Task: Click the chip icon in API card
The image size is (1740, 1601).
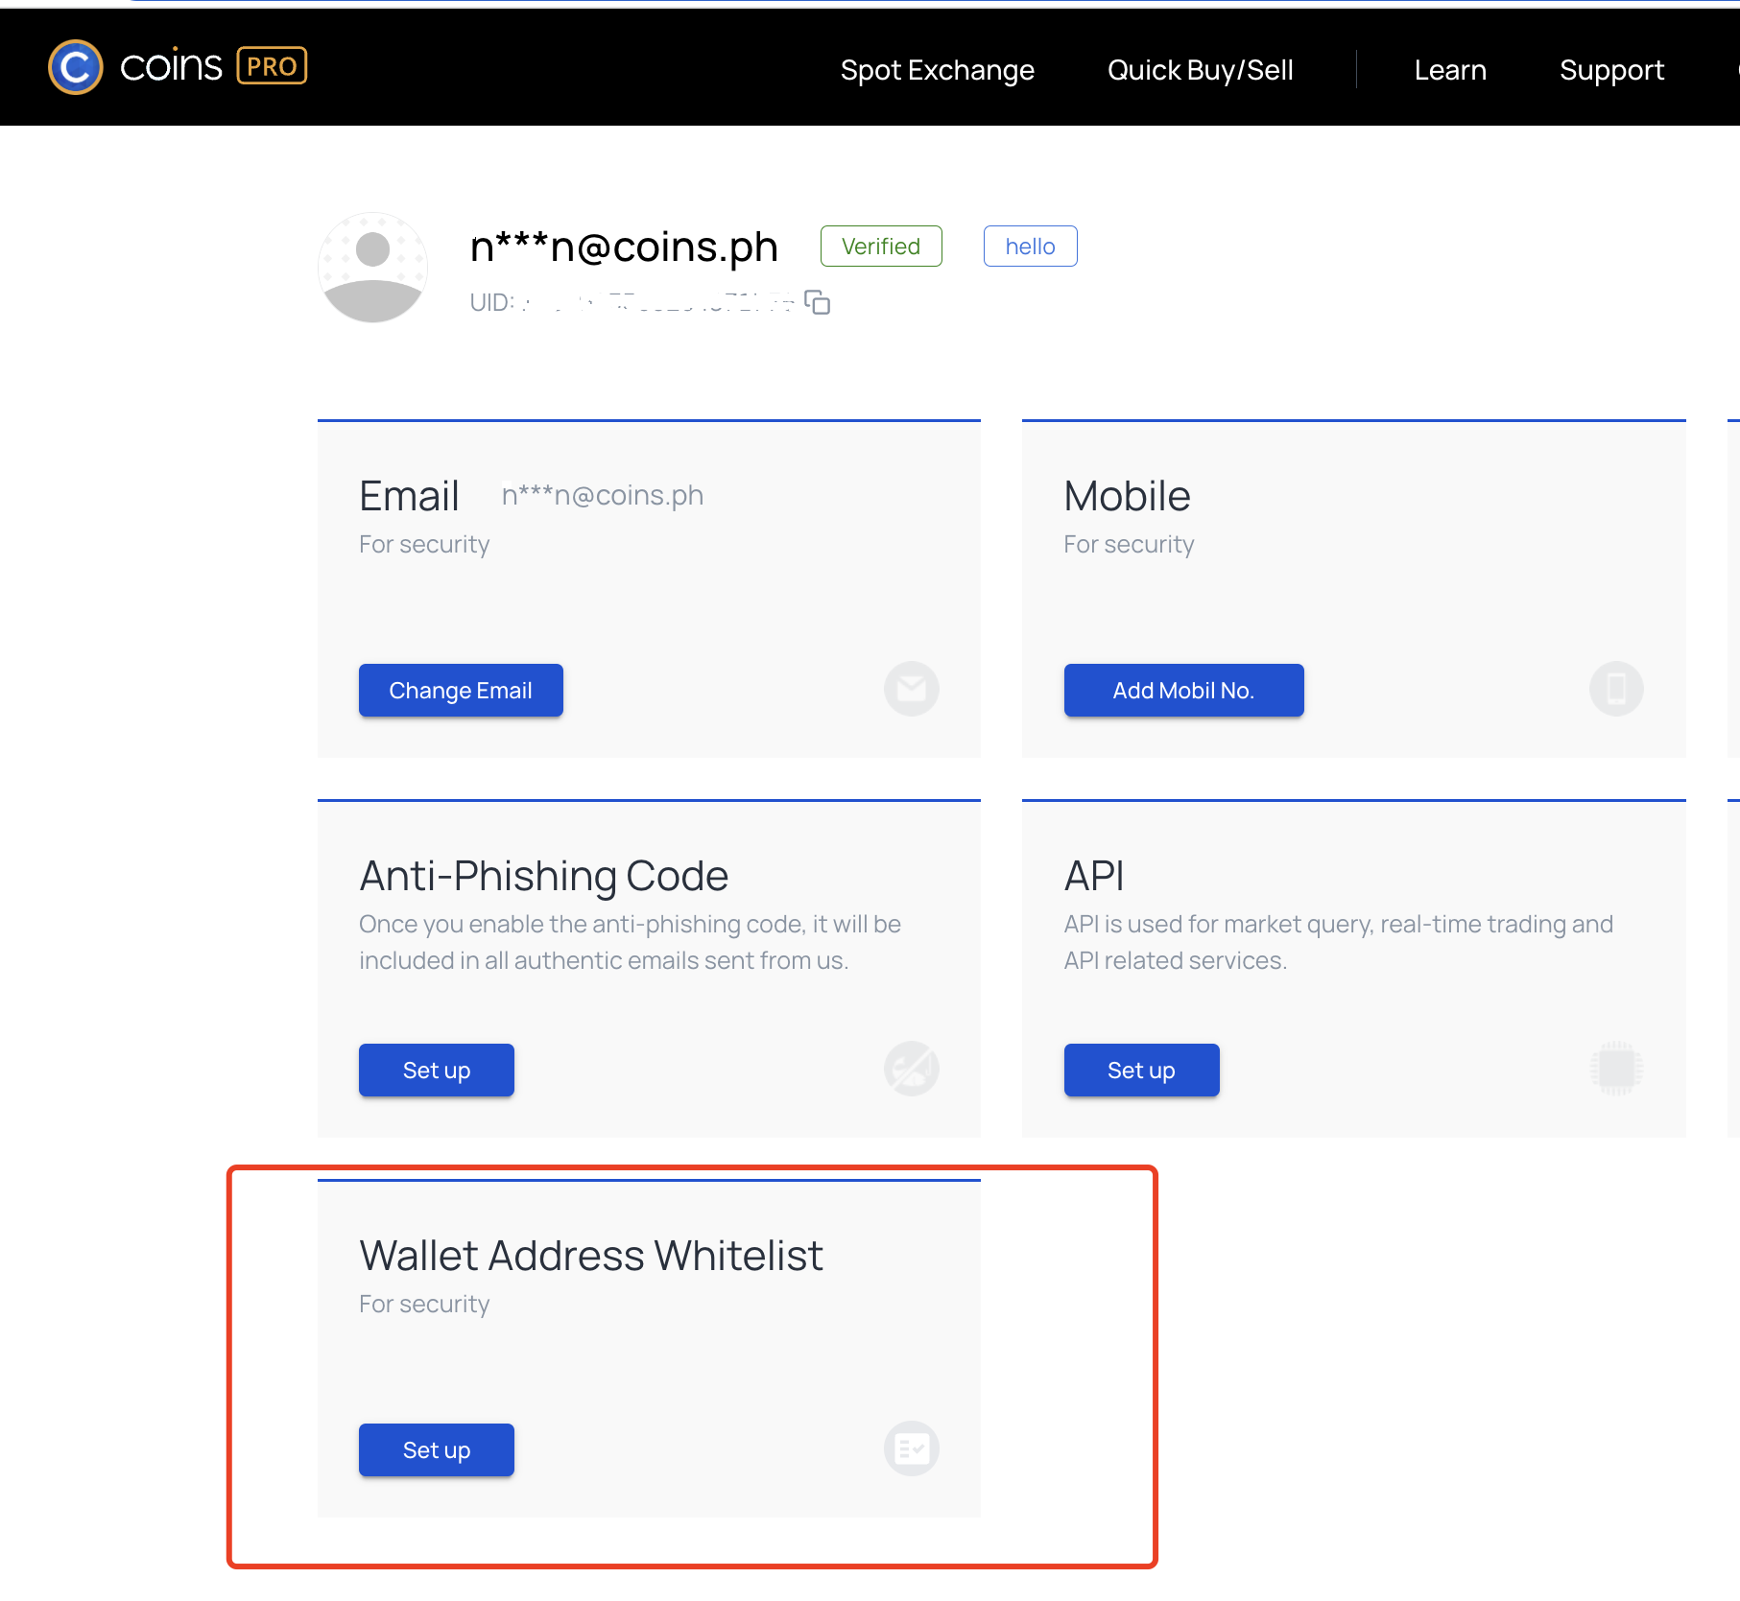Action: click(1616, 1069)
